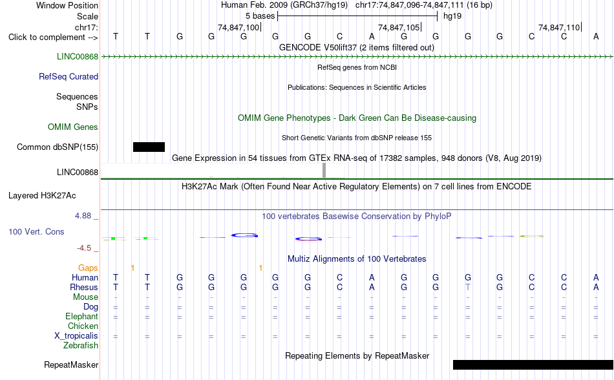Open the LINC00868 GENCODE gene label

(x=78, y=57)
